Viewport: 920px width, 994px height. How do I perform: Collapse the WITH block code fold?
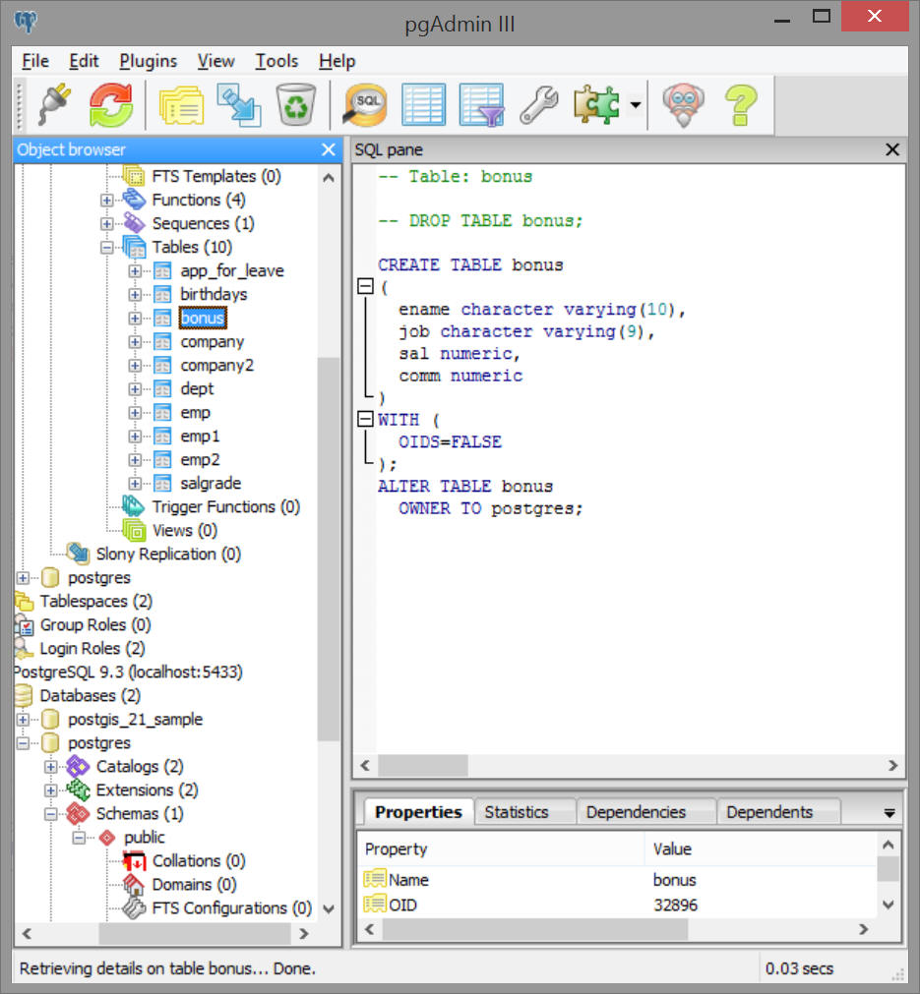click(x=365, y=420)
